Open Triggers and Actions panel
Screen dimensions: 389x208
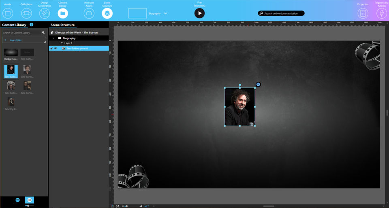click(382, 13)
